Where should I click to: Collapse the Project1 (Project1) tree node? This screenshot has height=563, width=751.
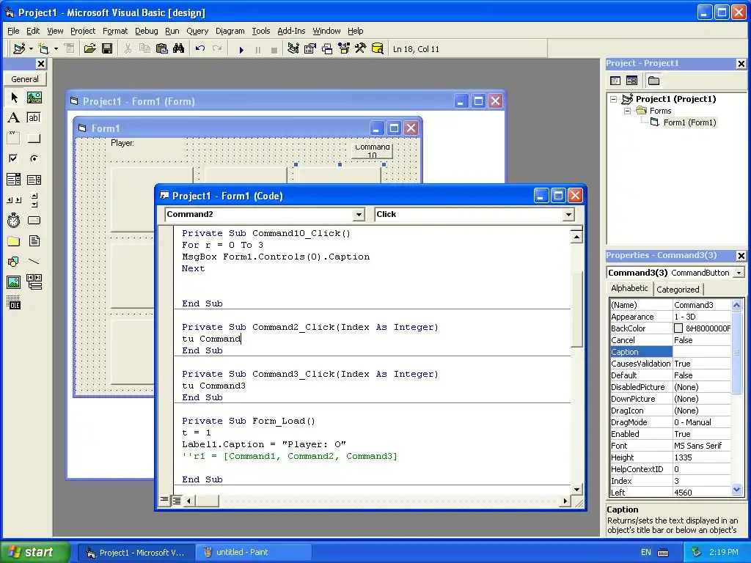614,99
